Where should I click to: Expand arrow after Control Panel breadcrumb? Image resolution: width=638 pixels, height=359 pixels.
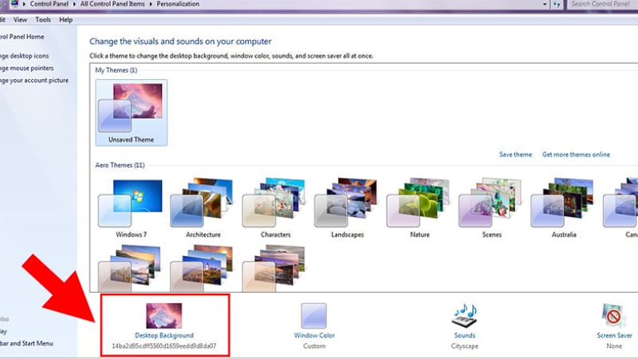pyautogui.click(x=74, y=4)
